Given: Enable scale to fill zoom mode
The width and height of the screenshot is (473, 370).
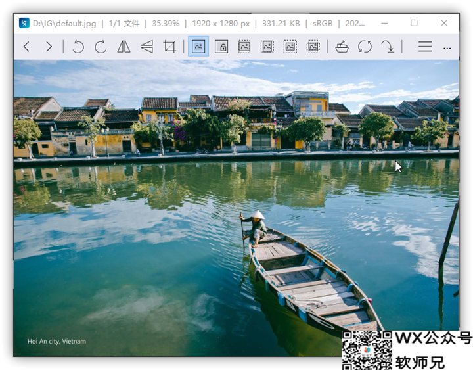Looking at the screenshot, I should tap(313, 47).
